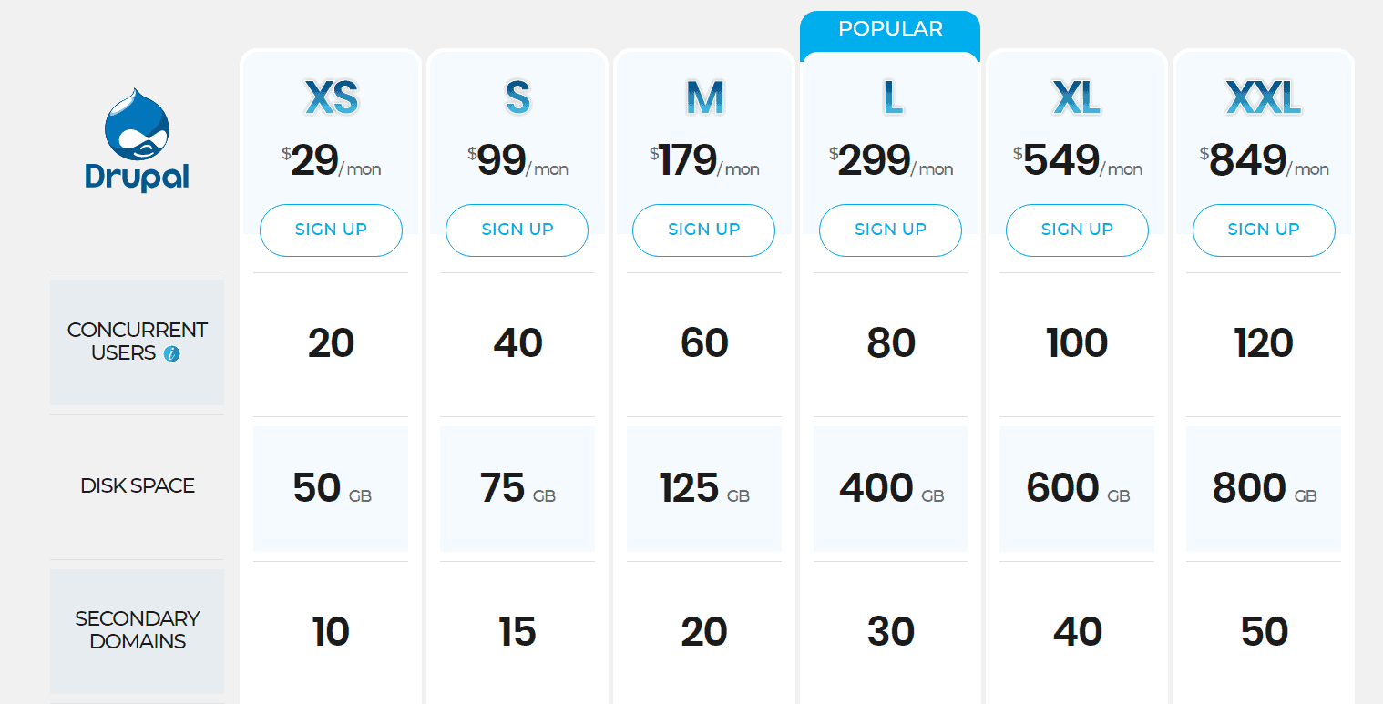1383x704 pixels.
Task: Click the 400 GB disk space cell
Action: (890, 489)
